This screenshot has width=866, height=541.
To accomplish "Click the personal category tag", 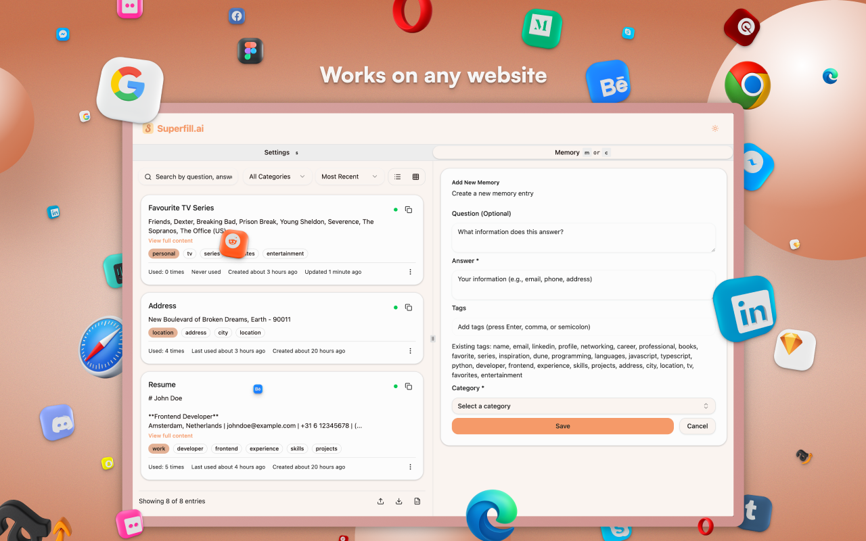I will 164,254.
